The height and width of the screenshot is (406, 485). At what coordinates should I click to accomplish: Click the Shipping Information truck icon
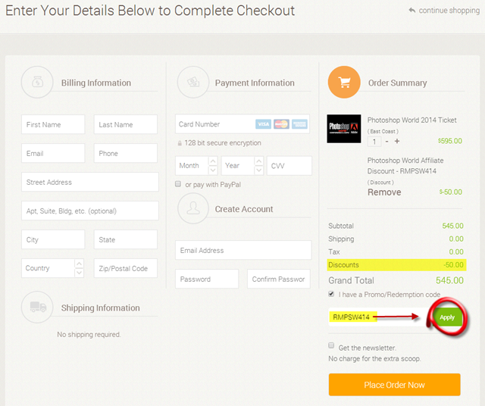coord(37,307)
